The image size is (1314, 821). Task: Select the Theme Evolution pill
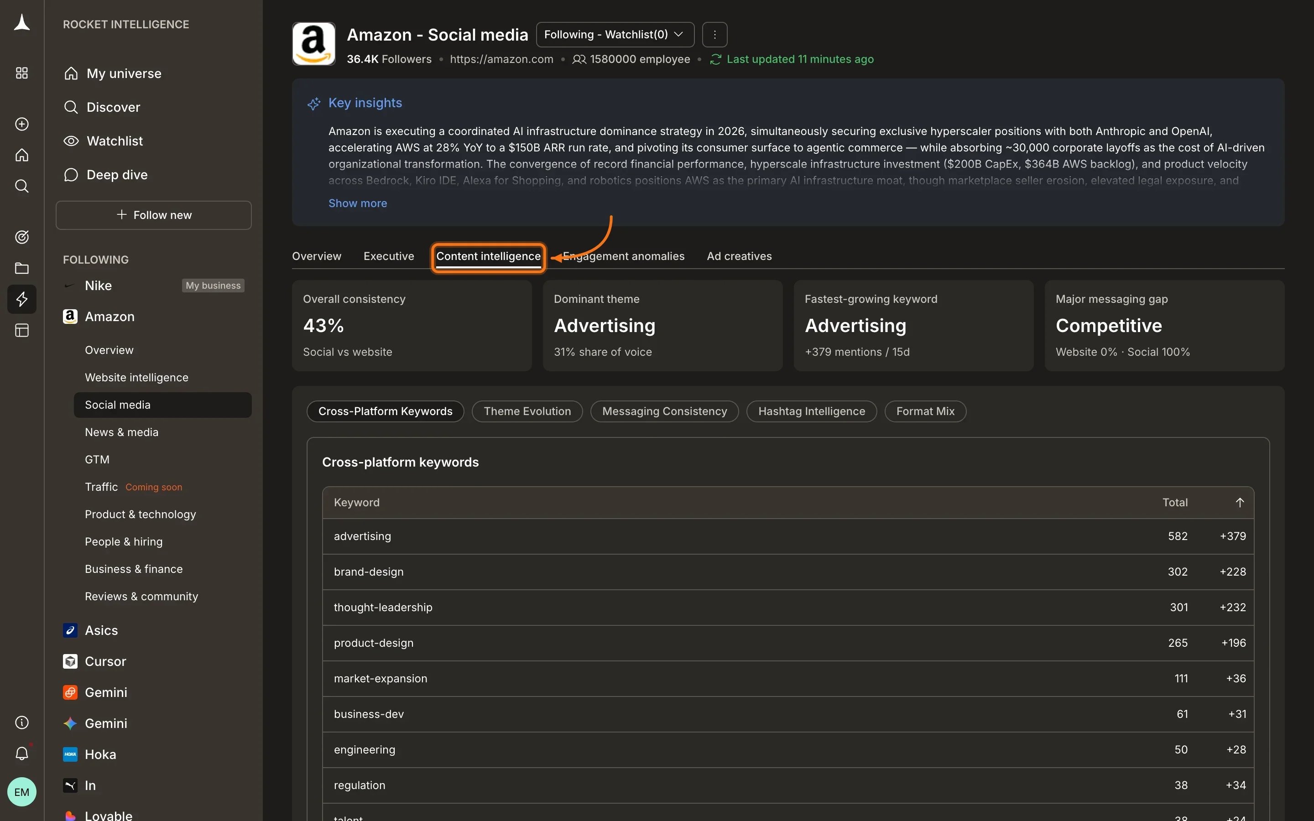pos(527,411)
